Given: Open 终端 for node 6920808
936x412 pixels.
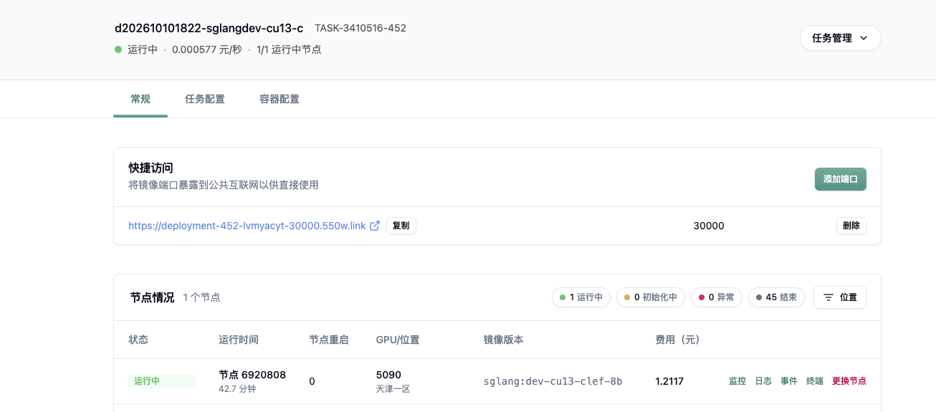Looking at the screenshot, I should tap(815, 381).
